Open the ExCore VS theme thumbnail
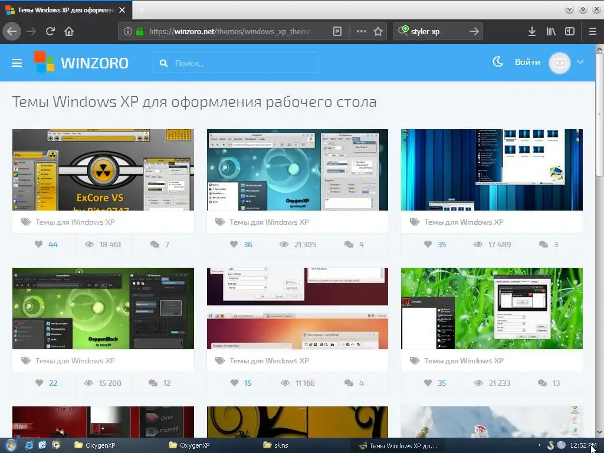The width and height of the screenshot is (604, 453). click(103, 169)
